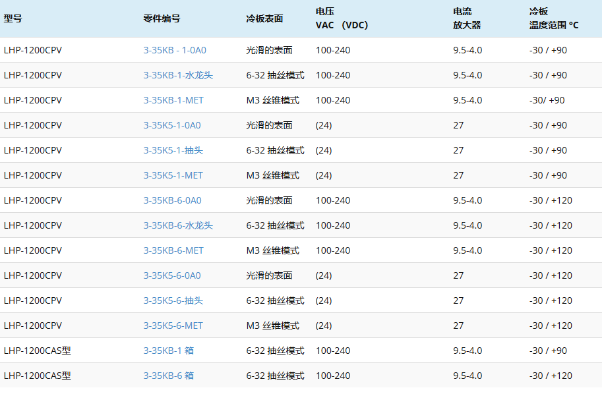Click the 冷板表面 column header
The image size is (602, 396).
[264, 18]
